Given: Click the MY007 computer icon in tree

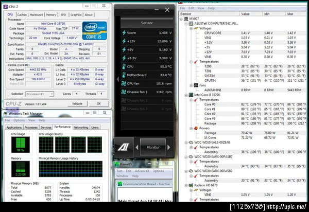Looking at the screenshot, I should coord(186,19).
